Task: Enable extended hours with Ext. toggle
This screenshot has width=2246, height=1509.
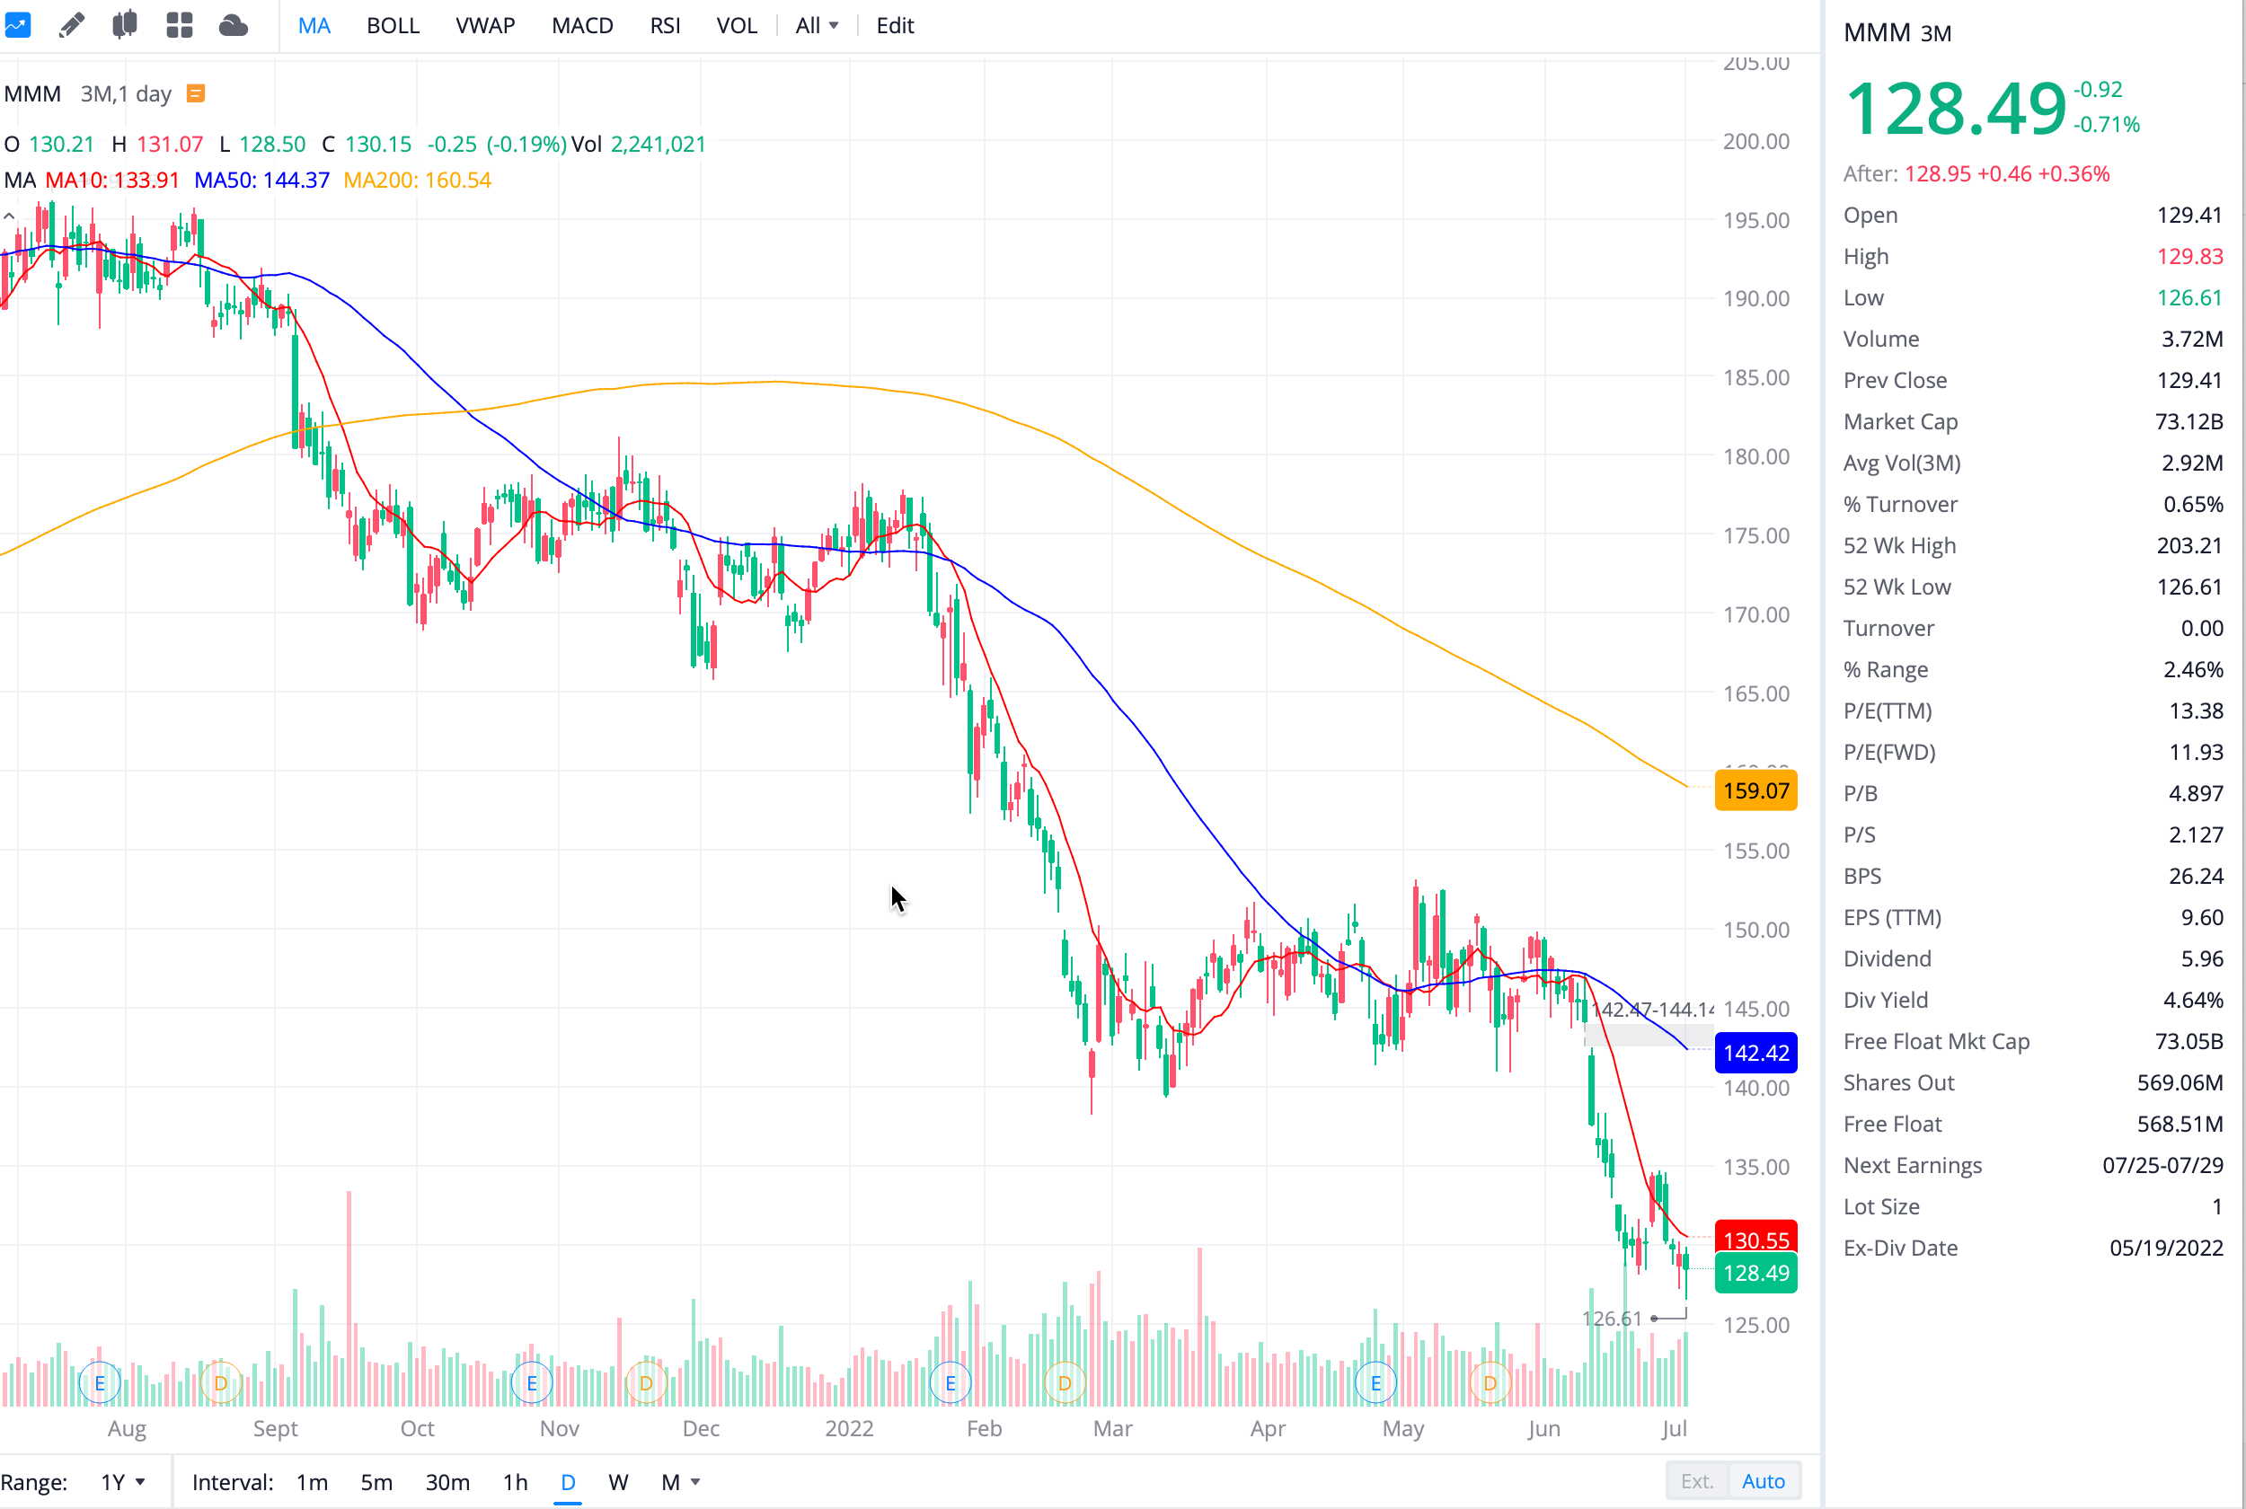Action: 1696,1481
